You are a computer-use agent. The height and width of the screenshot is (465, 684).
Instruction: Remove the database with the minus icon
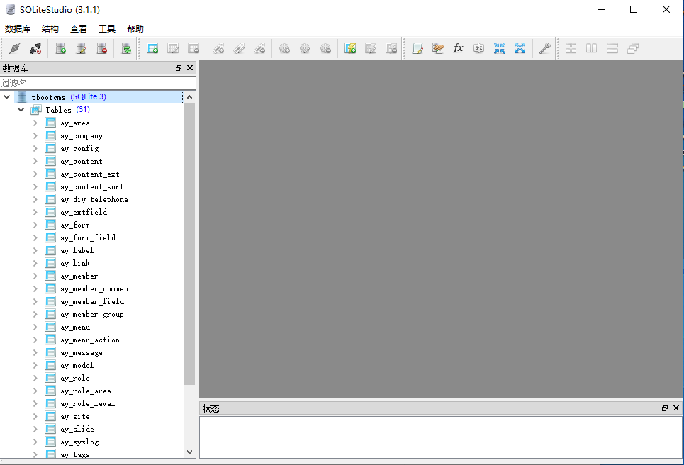[101, 48]
